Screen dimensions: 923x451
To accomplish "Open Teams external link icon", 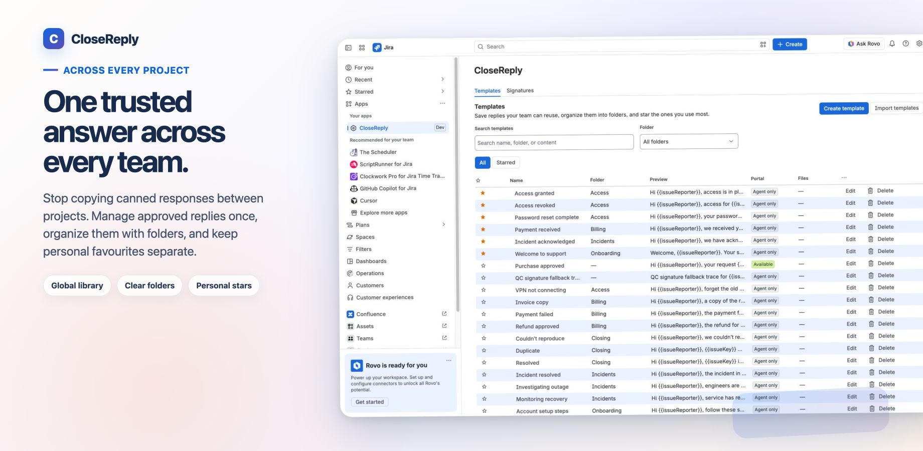I will (444, 338).
